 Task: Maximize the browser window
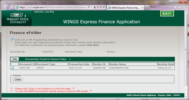(176, 2)
